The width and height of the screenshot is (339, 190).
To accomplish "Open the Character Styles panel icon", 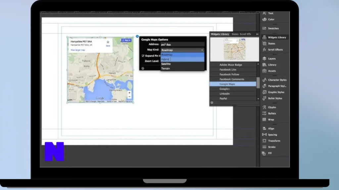I will (264, 80).
